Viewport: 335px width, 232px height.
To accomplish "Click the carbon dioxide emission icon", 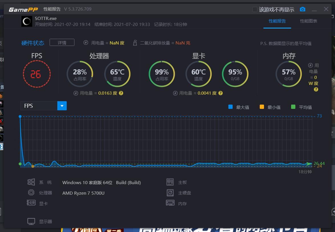I will (x=135, y=43).
